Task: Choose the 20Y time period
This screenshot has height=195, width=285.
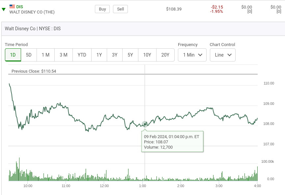Action: [165, 55]
